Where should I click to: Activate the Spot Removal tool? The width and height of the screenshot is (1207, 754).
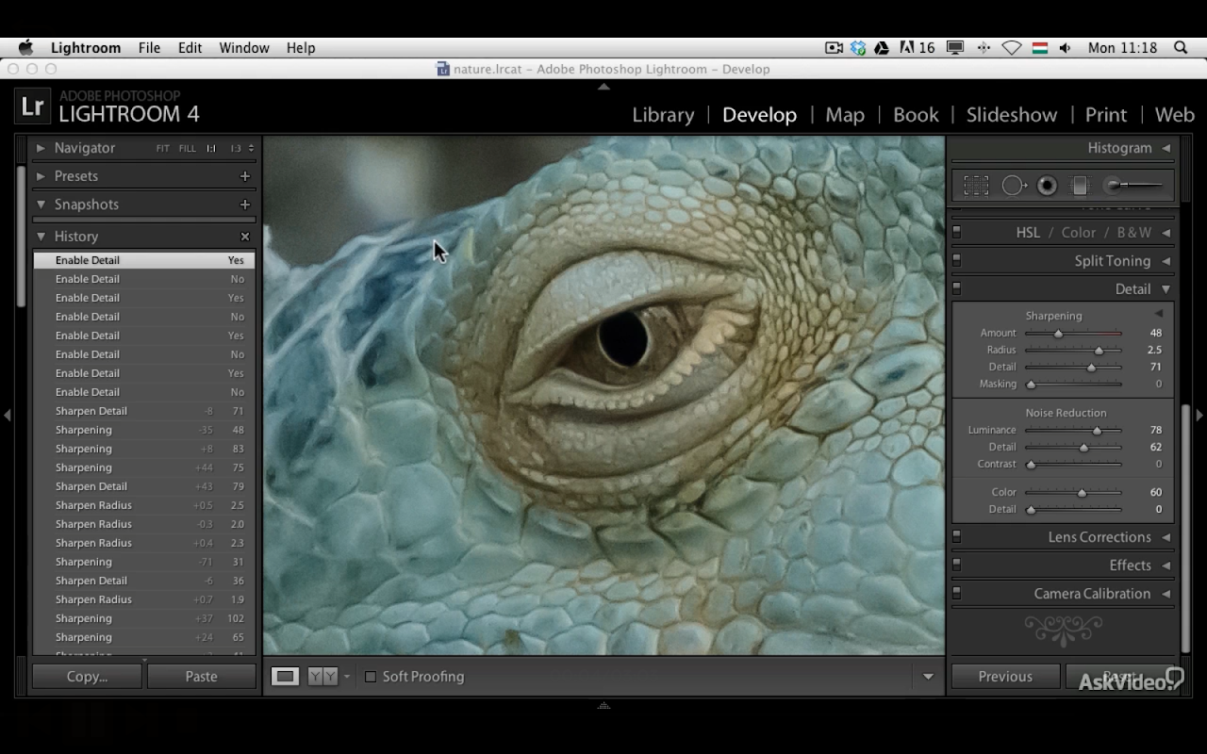(x=1013, y=186)
